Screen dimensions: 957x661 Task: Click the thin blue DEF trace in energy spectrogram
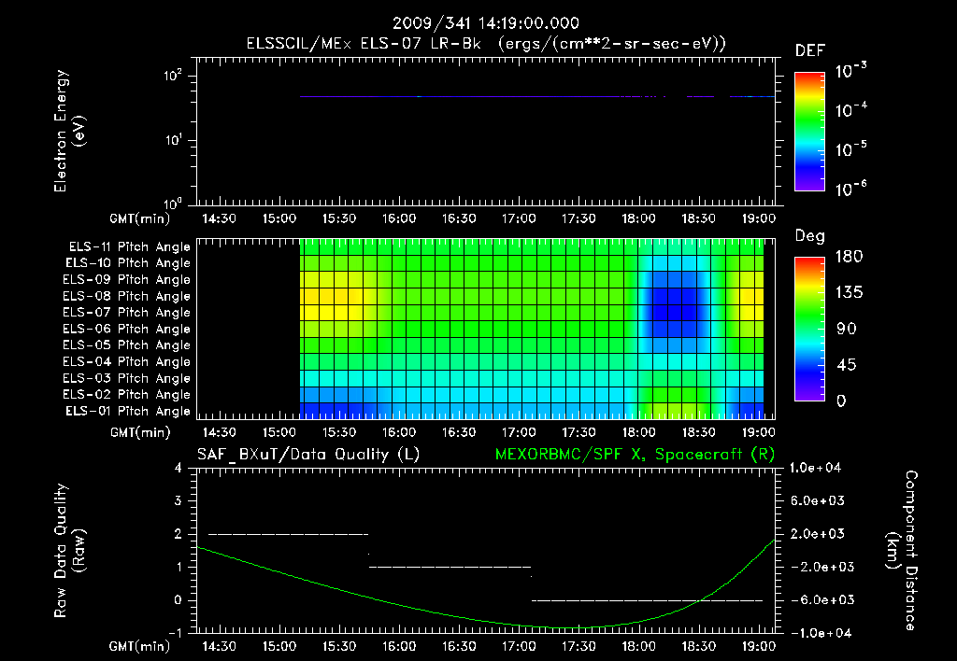click(x=537, y=96)
